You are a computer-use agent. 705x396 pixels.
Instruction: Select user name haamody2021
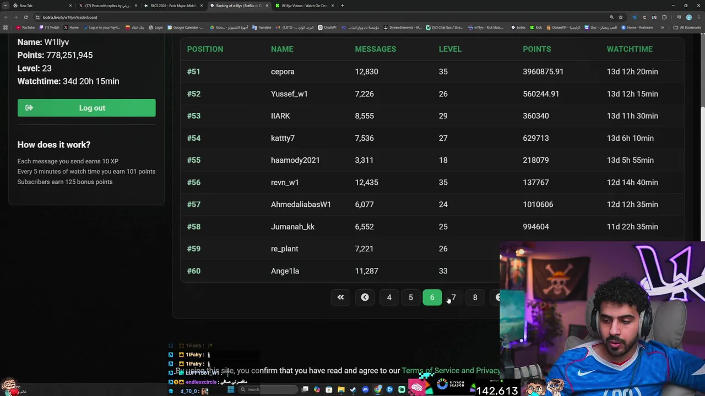pos(295,160)
